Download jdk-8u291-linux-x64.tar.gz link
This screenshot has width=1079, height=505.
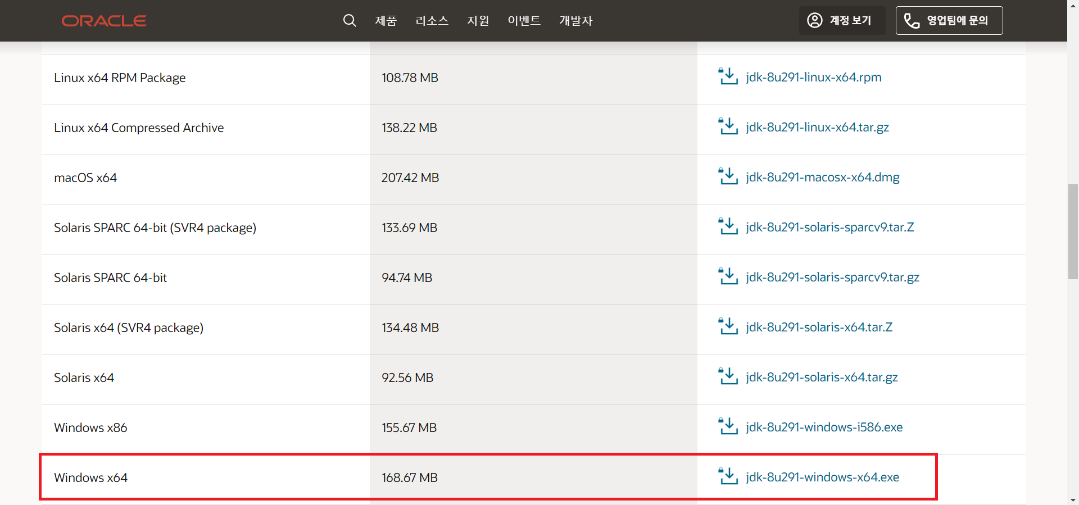pyautogui.click(x=817, y=127)
